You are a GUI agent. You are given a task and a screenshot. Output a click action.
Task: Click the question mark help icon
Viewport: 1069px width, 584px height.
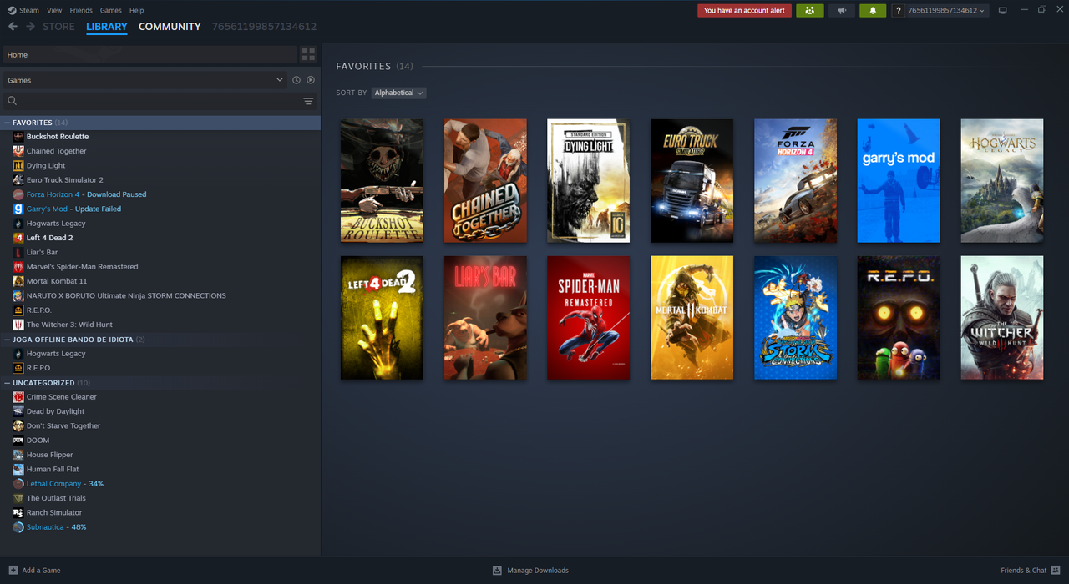coord(898,10)
